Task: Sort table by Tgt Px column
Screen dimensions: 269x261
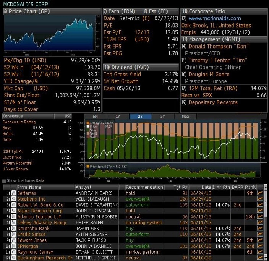Action: click(176, 187)
